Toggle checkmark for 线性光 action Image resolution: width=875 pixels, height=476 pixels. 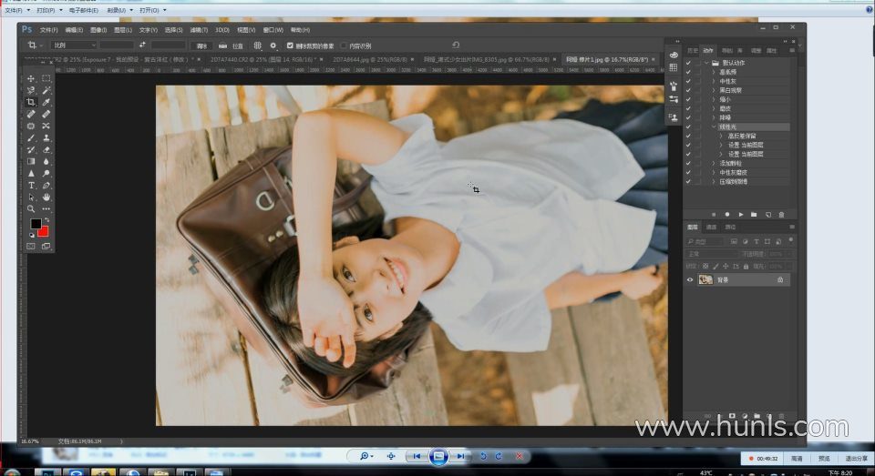pyautogui.click(x=688, y=127)
